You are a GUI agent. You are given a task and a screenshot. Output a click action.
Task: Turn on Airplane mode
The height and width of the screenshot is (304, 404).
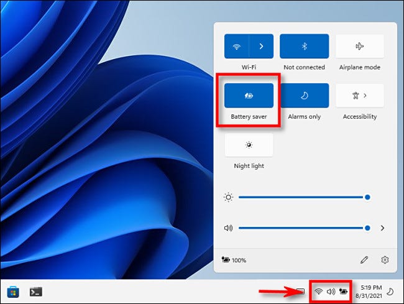click(x=360, y=46)
